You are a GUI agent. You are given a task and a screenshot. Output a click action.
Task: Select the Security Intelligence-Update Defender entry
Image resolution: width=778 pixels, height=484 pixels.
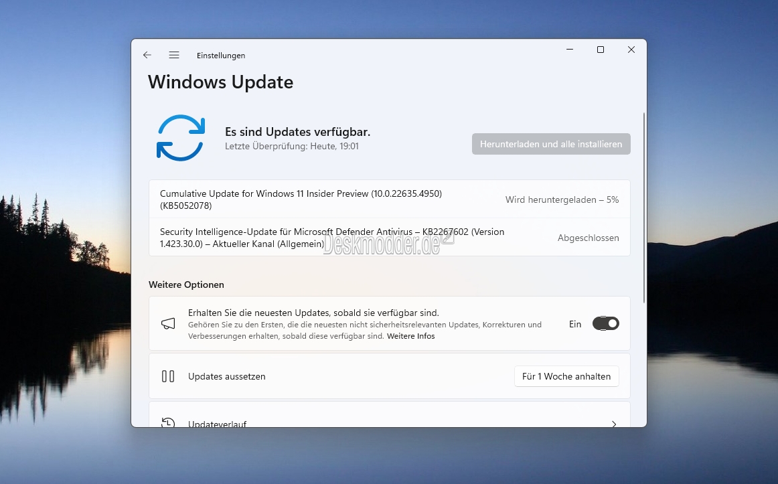(x=390, y=238)
